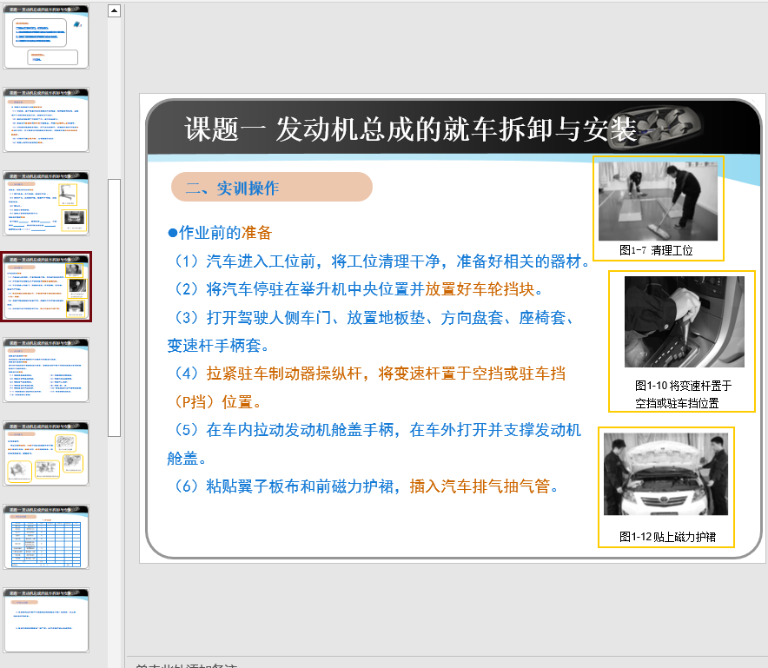Click step (3) text about 打开驾驶人侧车门
This screenshot has width=768, height=668.
point(372,332)
